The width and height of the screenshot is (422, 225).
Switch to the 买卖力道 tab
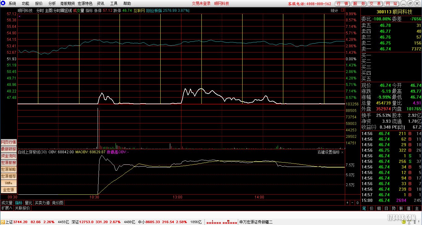[x=42, y=203]
